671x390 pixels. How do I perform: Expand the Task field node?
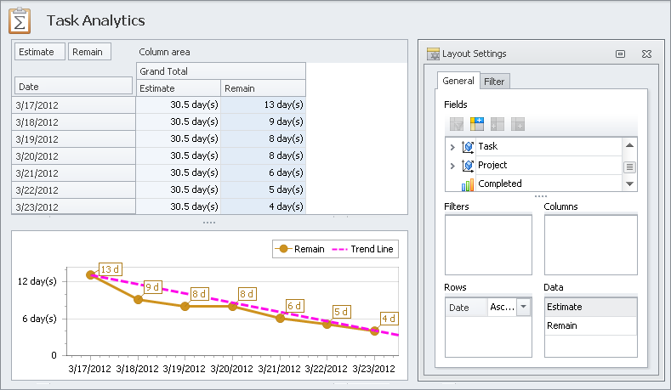point(452,146)
